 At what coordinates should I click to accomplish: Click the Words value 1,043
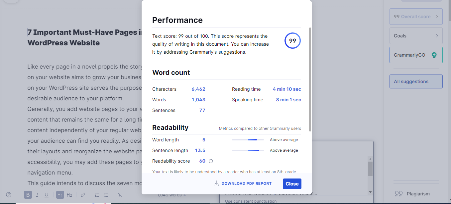click(x=198, y=100)
